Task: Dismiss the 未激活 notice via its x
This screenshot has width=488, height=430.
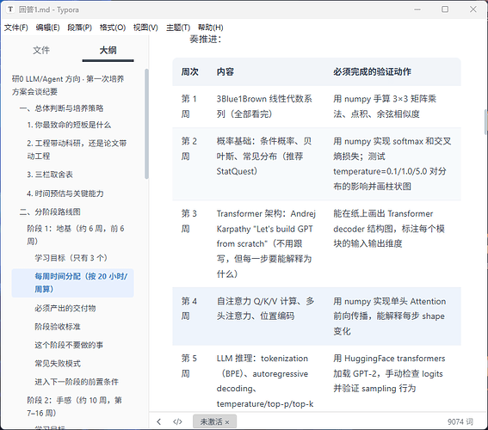Action: click(x=227, y=422)
